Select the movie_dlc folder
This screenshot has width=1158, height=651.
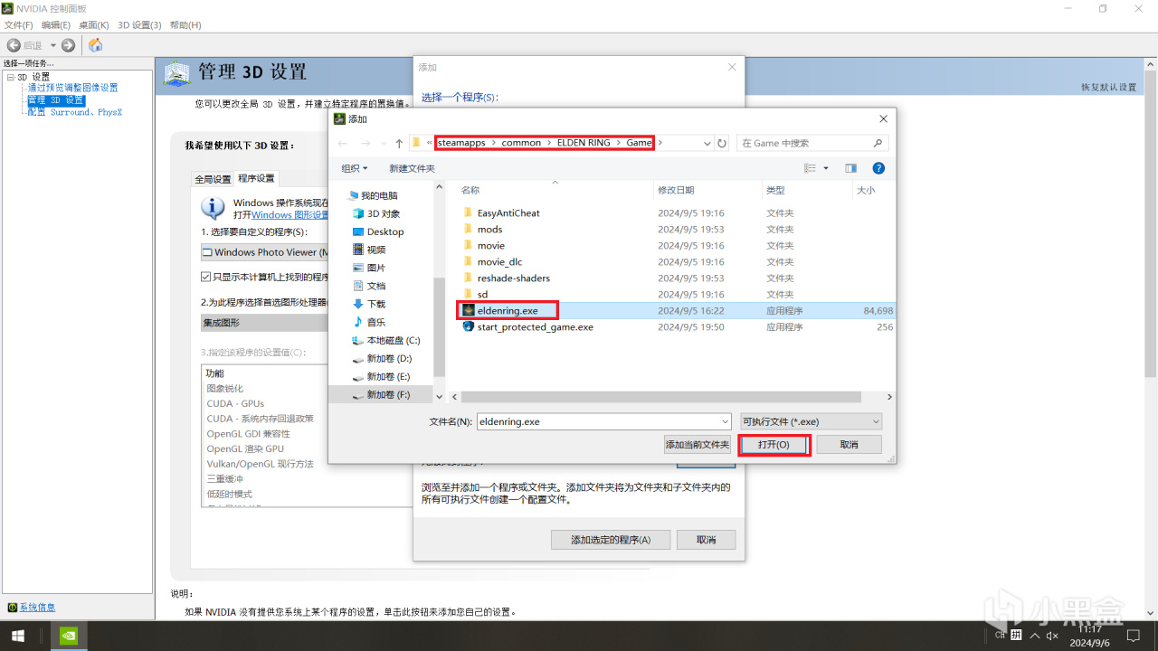tap(499, 261)
